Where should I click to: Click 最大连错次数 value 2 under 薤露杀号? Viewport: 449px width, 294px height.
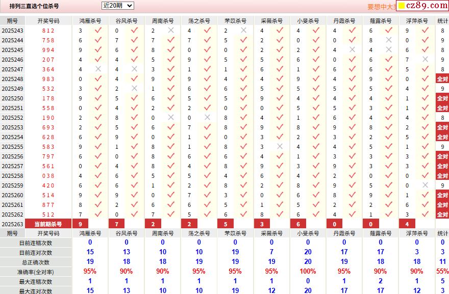[x=381, y=281]
